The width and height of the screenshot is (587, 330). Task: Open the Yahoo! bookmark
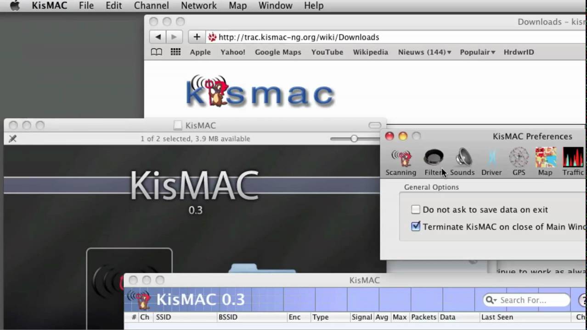pyautogui.click(x=233, y=52)
